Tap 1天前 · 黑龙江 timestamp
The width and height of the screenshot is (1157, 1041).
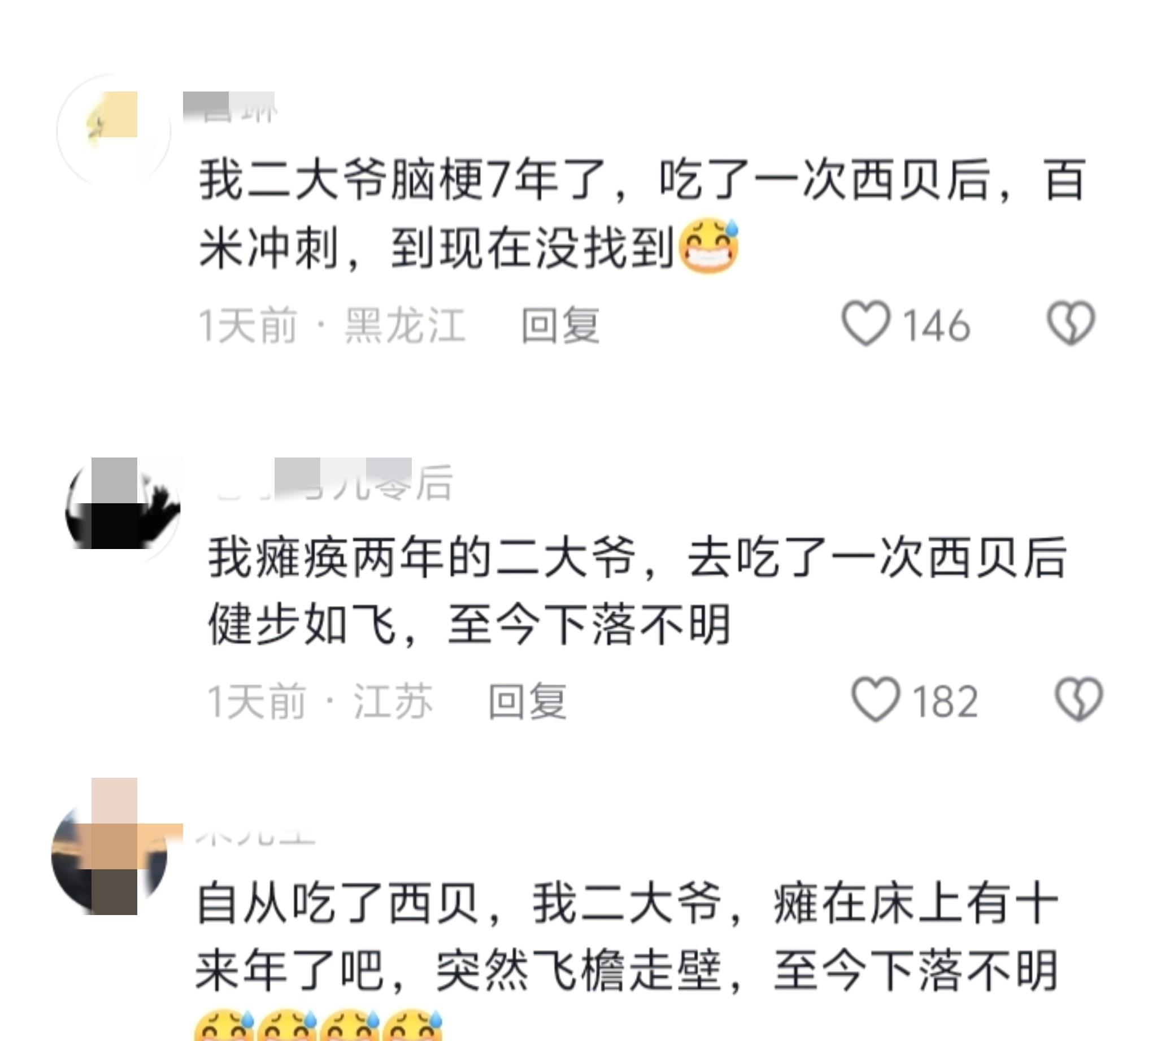332,325
